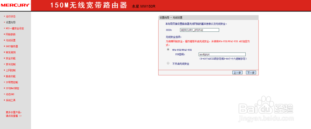Click the 水星 MW150R model text
Image resolution: width=311 pixels, height=129 pixels.
point(144,6)
